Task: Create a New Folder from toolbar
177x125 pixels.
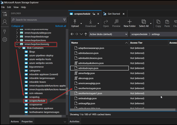Action: 130,23
